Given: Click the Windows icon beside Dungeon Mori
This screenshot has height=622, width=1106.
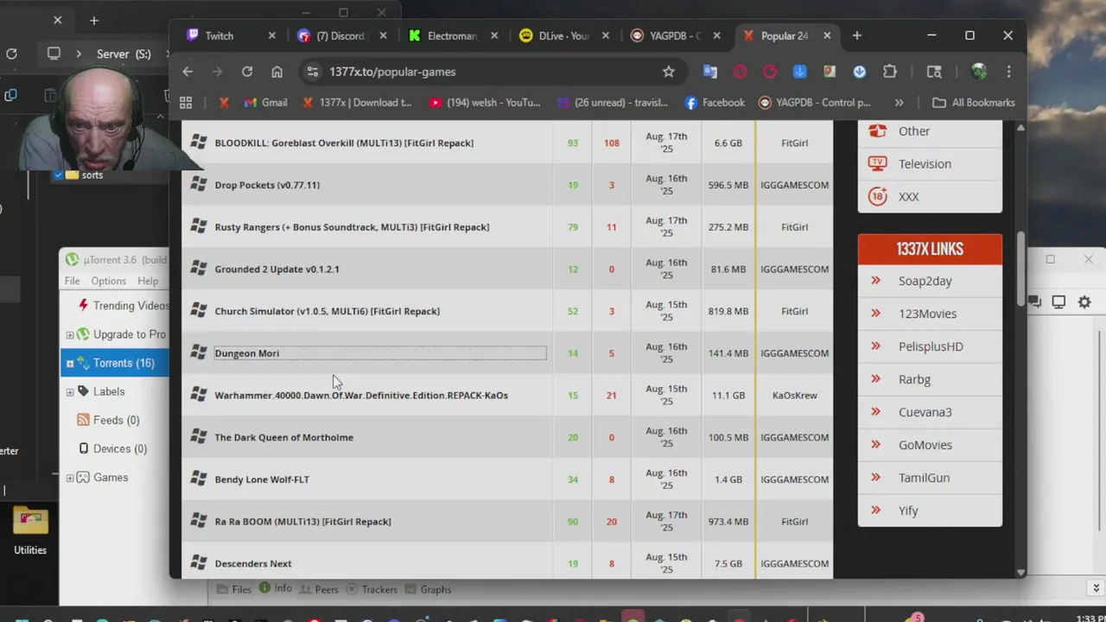Looking at the screenshot, I should tap(199, 352).
